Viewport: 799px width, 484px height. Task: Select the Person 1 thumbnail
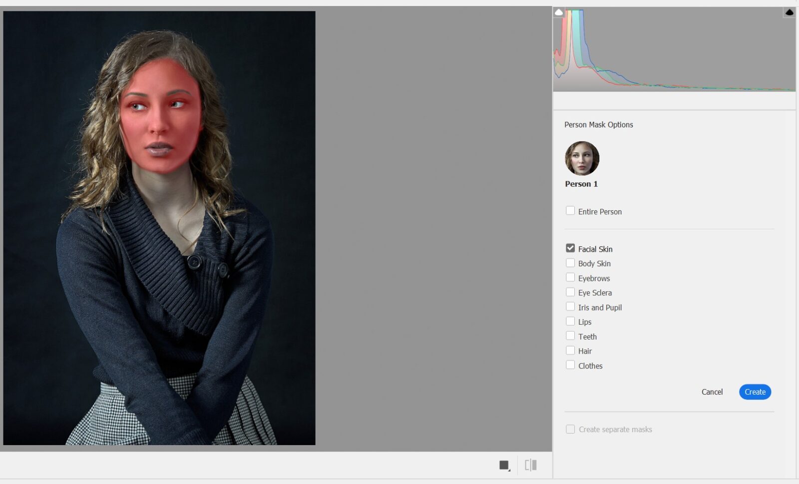(581, 158)
